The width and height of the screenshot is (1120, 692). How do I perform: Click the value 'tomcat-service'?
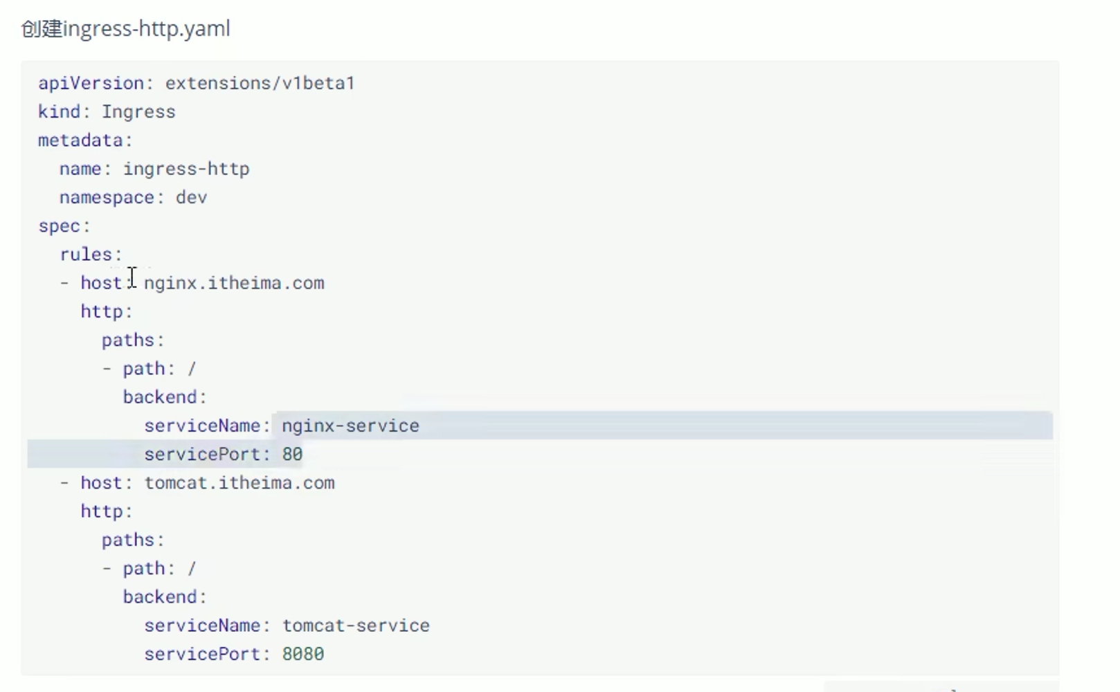356,626
